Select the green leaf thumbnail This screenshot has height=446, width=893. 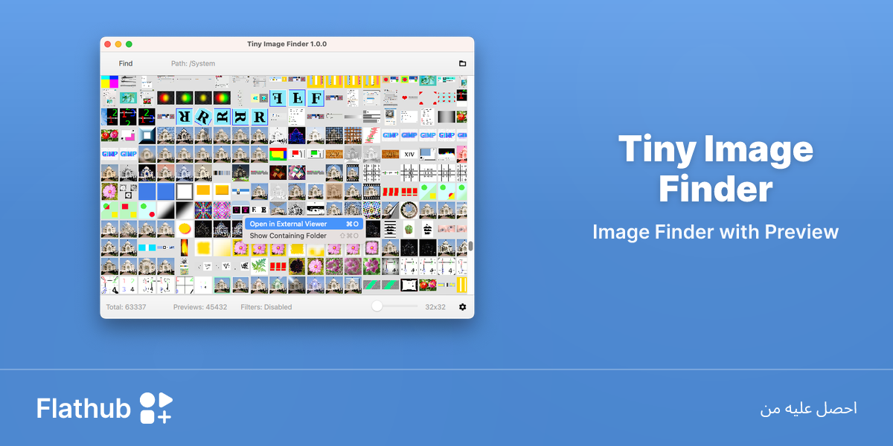(259, 266)
